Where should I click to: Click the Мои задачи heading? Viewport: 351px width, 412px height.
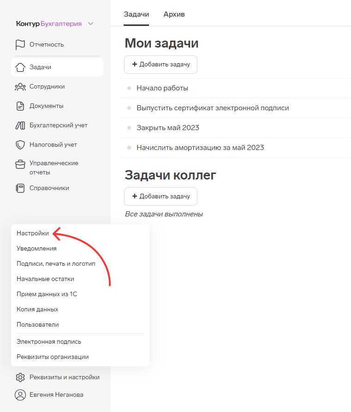pos(161,43)
